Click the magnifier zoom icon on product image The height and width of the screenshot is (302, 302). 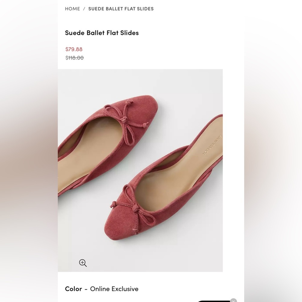[83, 263]
